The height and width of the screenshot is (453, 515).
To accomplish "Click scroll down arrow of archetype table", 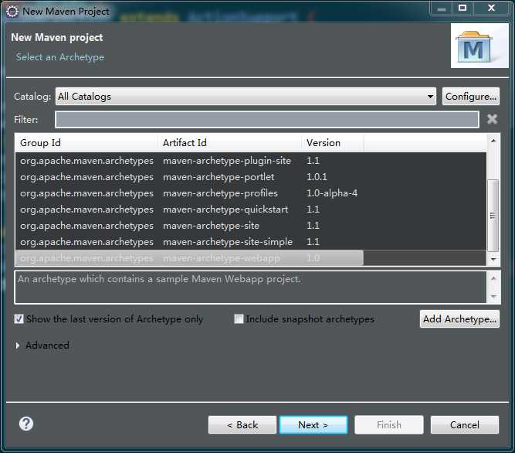I will (493, 260).
